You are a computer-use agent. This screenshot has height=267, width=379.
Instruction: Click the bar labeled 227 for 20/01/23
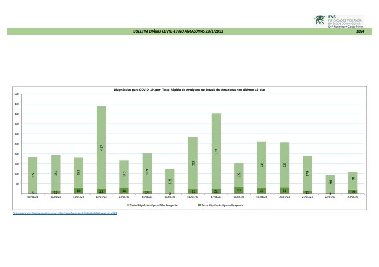[284, 165]
